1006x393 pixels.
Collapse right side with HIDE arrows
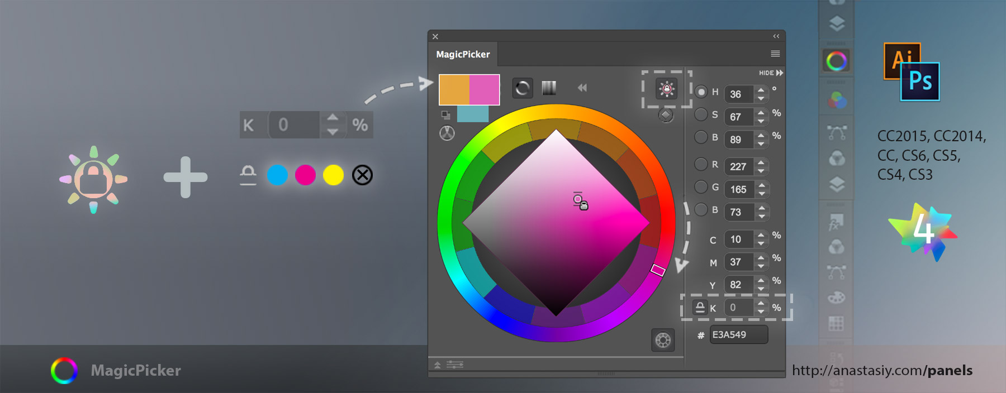(771, 73)
